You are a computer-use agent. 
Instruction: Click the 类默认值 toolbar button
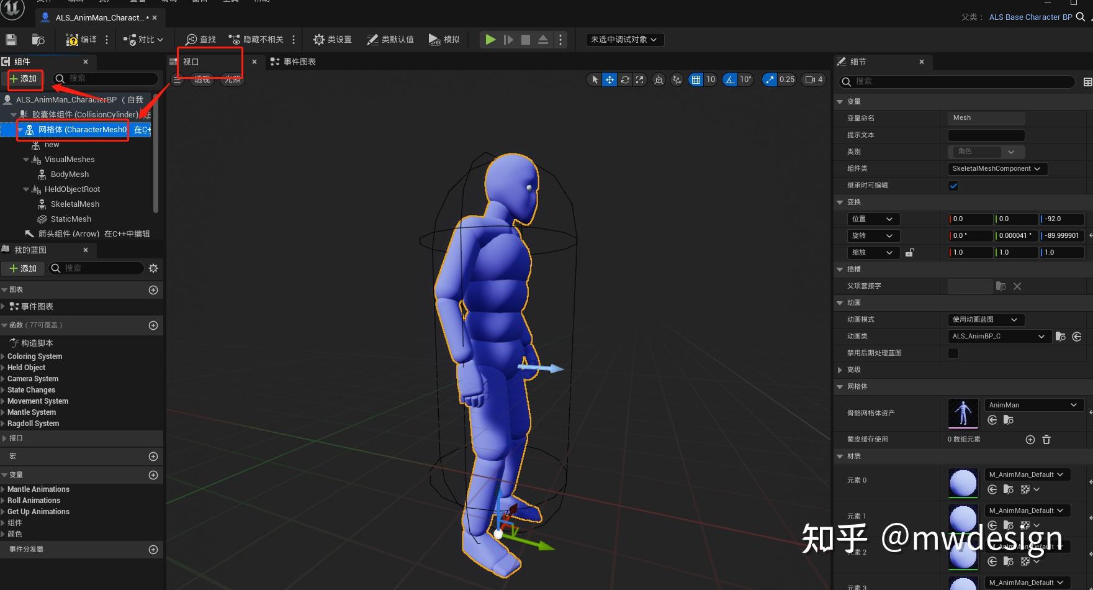(x=390, y=40)
